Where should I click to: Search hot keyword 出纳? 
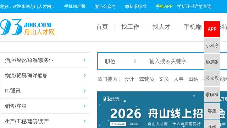coord(193,79)
